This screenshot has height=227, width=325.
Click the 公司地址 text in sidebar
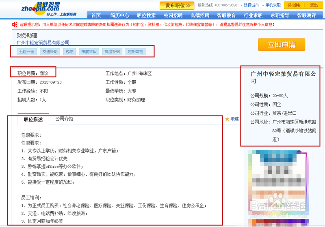(283, 131)
